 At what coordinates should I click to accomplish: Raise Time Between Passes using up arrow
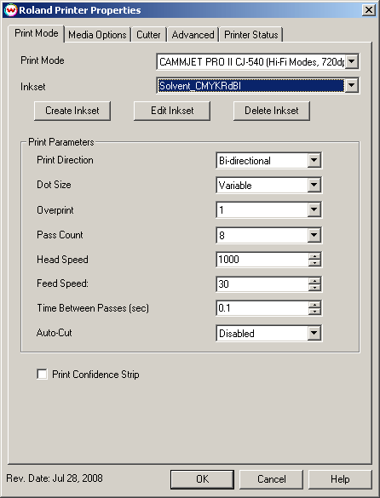click(314, 305)
